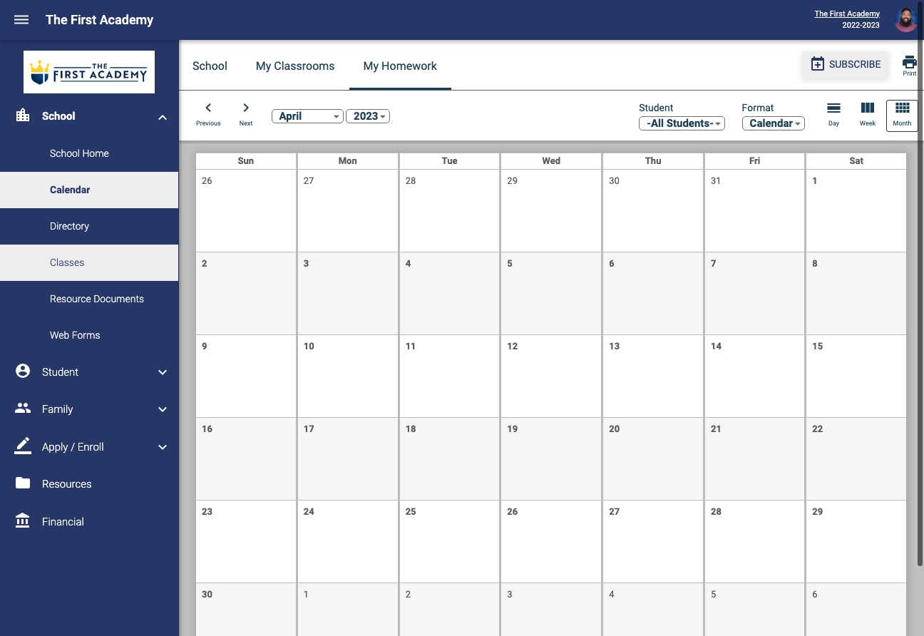Click the Financial bank icon
Viewport: 924px width, 636px height.
[x=23, y=521]
